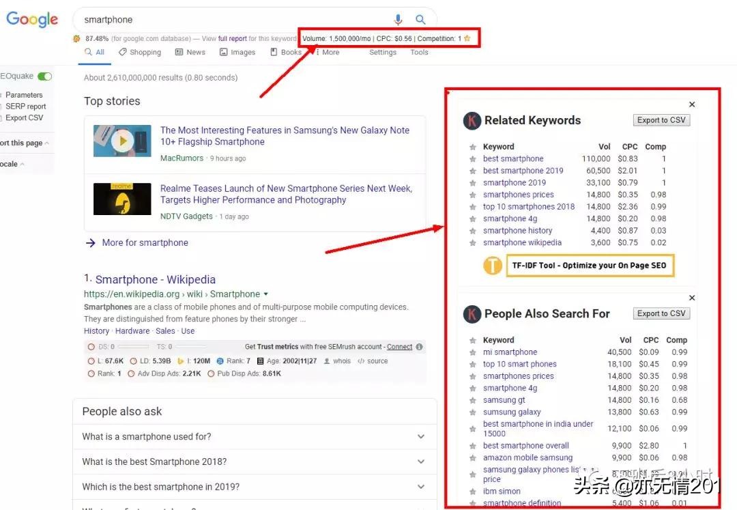737x510 pixels.
Task: Star the main keyword in volume bar
Action: (x=467, y=38)
